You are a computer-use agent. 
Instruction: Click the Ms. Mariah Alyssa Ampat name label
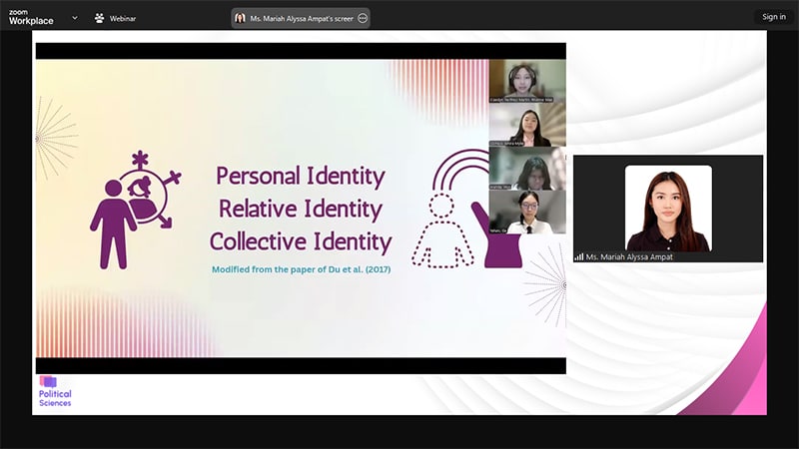(x=630, y=257)
